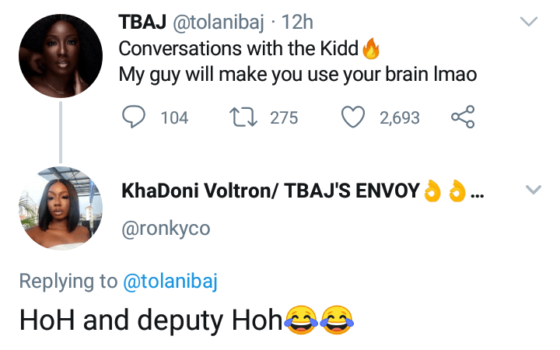
Task: Click the 275 retweets count
Action: 284,118
